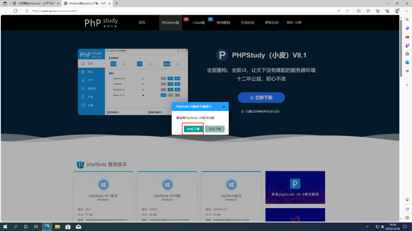The width and height of the screenshot is (412, 231).
Task: Open split screen browser icon
Action: [x=358, y=11]
